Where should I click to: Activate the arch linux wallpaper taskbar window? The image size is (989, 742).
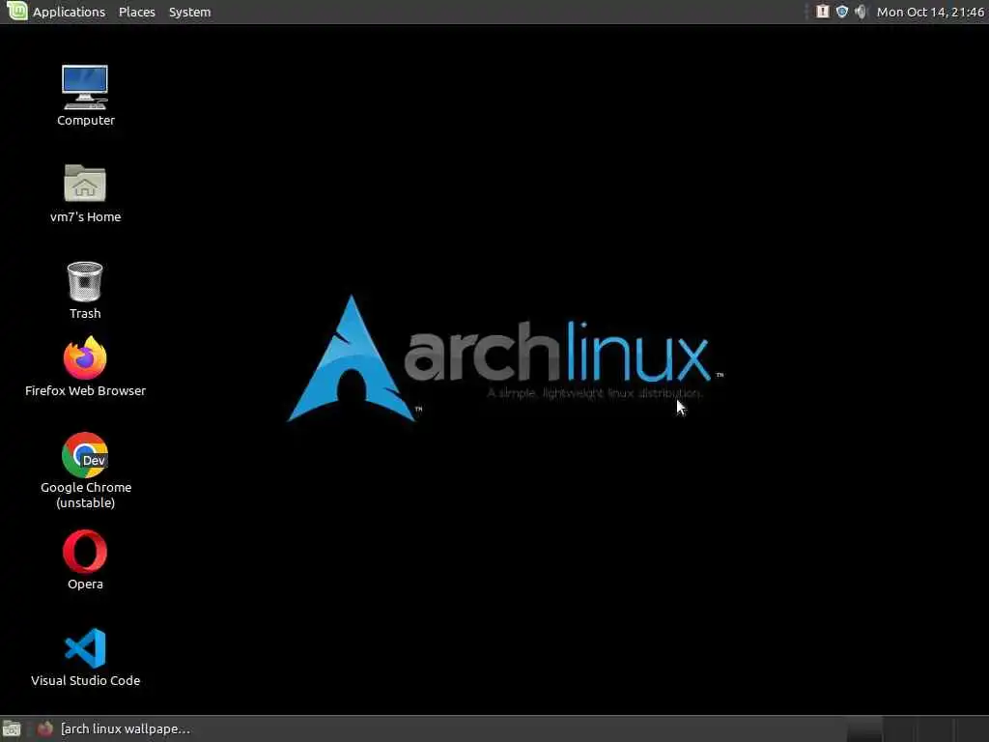pos(114,728)
